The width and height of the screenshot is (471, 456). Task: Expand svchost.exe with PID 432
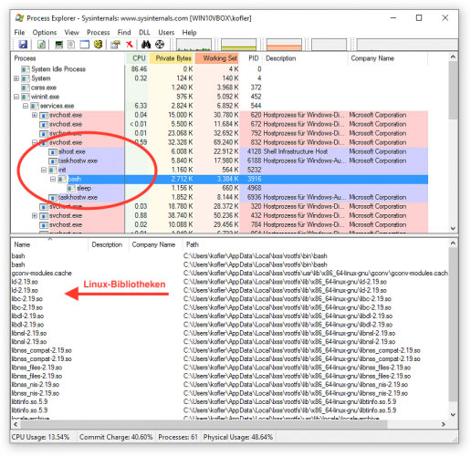(35, 215)
